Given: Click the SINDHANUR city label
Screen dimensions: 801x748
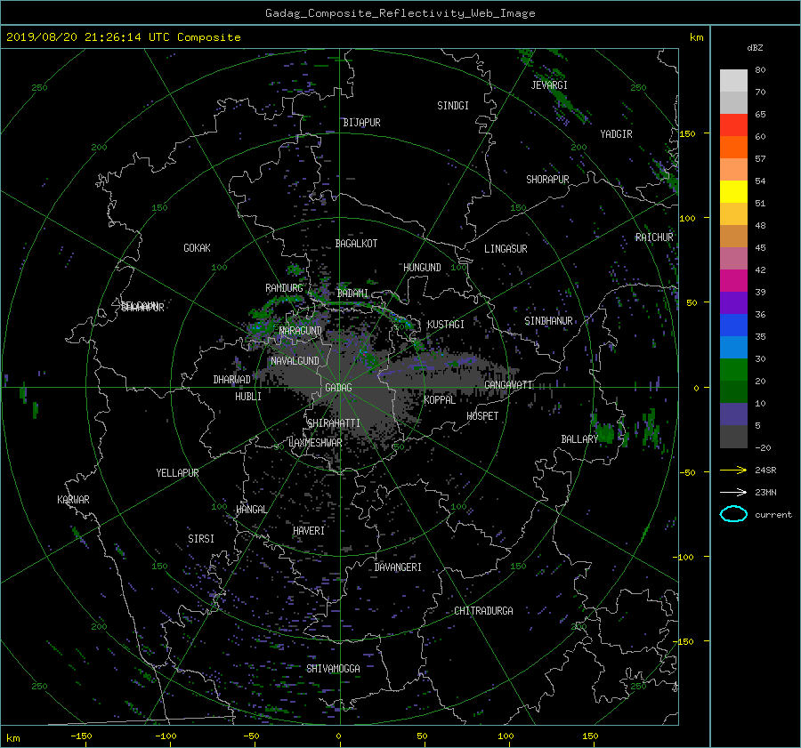Looking at the screenshot, I should 548,321.
